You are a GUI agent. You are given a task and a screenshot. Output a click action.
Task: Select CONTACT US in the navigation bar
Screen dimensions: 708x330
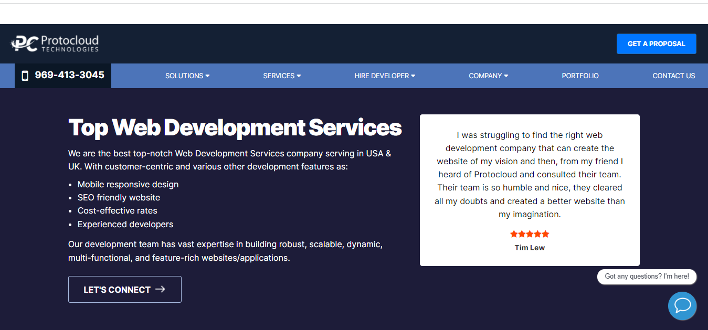click(673, 76)
